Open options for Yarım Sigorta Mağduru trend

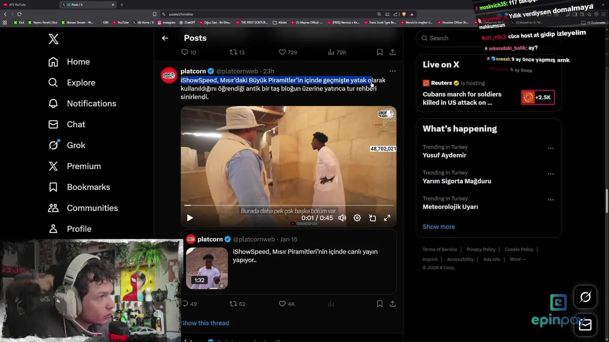click(x=550, y=174)
